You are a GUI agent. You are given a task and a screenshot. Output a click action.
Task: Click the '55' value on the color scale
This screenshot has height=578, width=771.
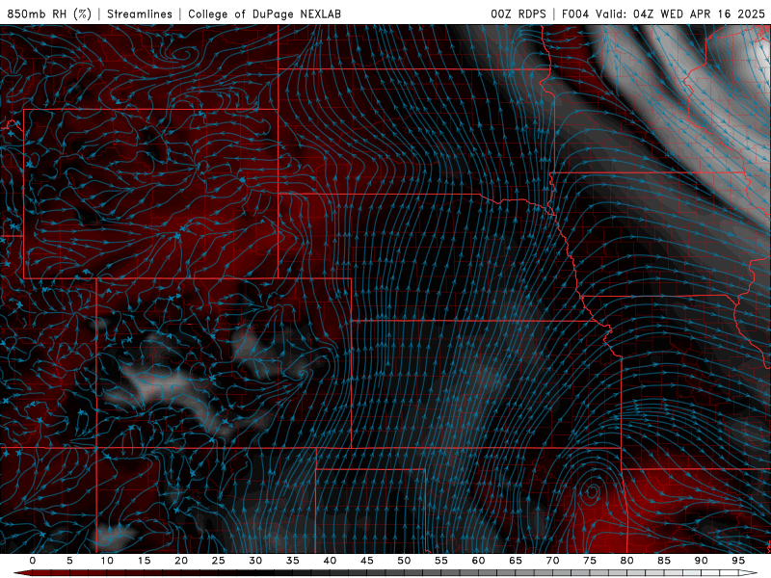441,561
